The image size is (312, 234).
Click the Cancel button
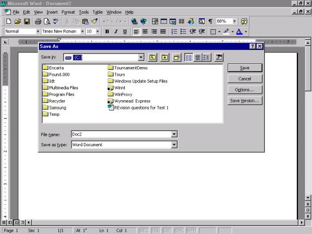(245, 79)
